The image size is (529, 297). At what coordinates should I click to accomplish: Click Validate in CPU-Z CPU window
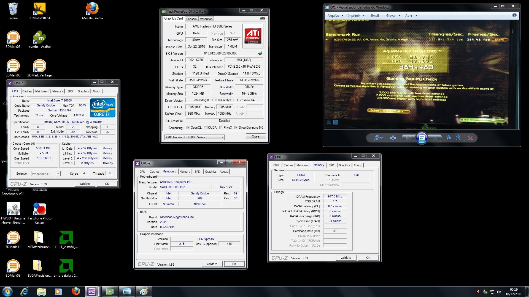tap(85, 184)
